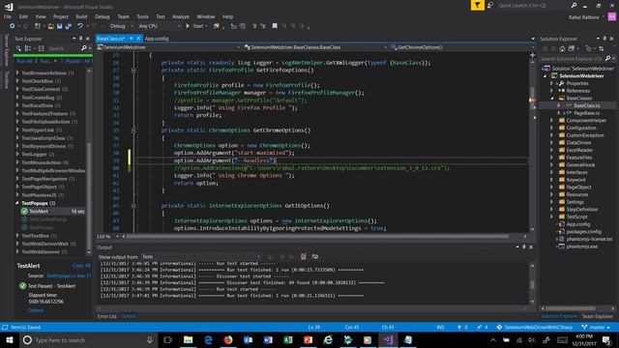This screenshot has height=348, width=619.
Task: Expand the TestBrowserActions test group
Action: click(17, 73)
